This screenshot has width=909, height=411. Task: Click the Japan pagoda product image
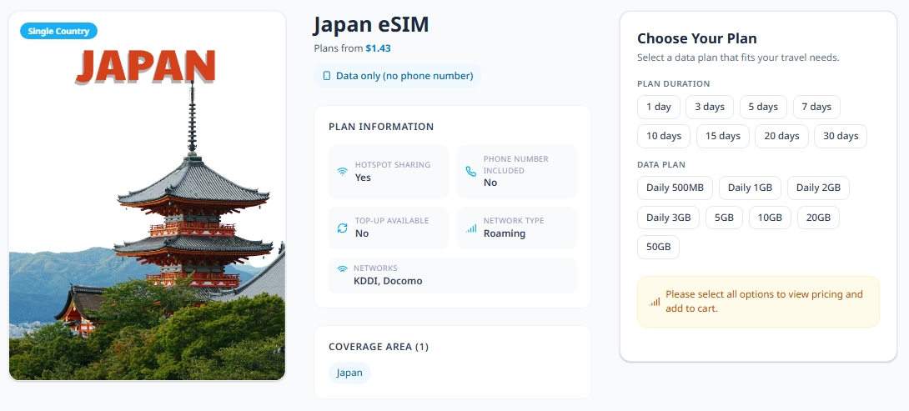148,196
